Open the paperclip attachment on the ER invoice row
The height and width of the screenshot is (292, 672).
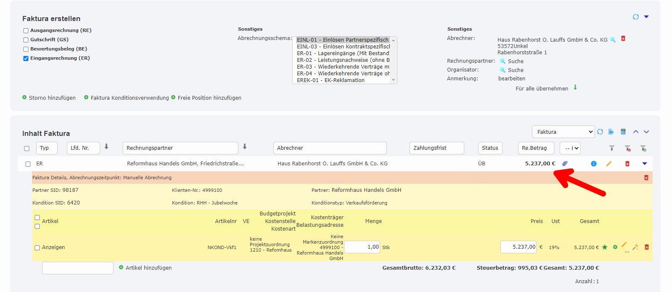coord(565,163)
